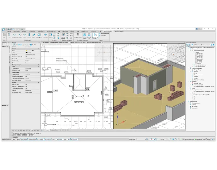
Task: Click the Оси (Axes grid) icon
Action: point(4,36)
